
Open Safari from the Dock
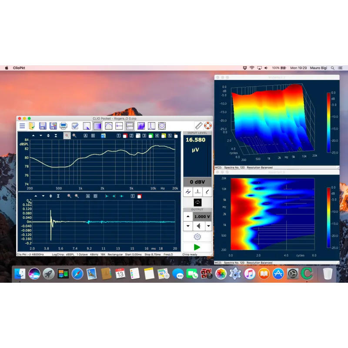(77, 274)
